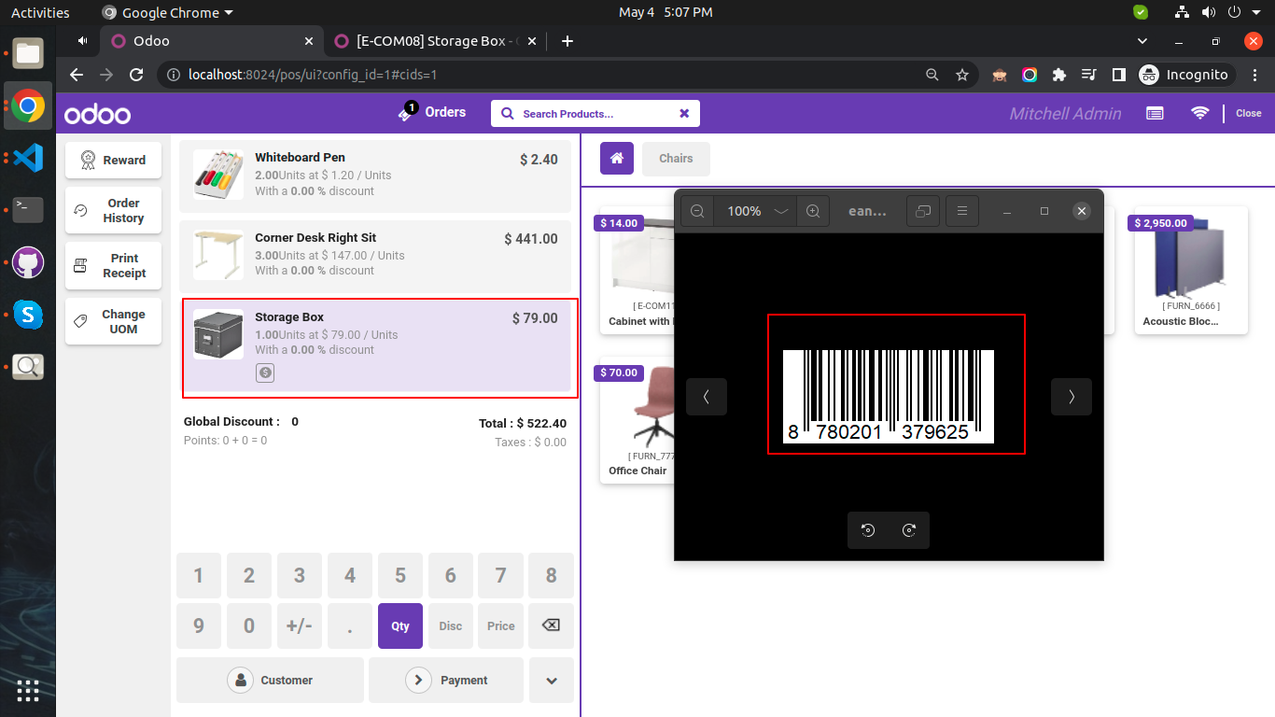Image resolution: width=1275 pixels, height=717 pixels.
Task: Go to next image in viewer
Action: [1072, 397]
